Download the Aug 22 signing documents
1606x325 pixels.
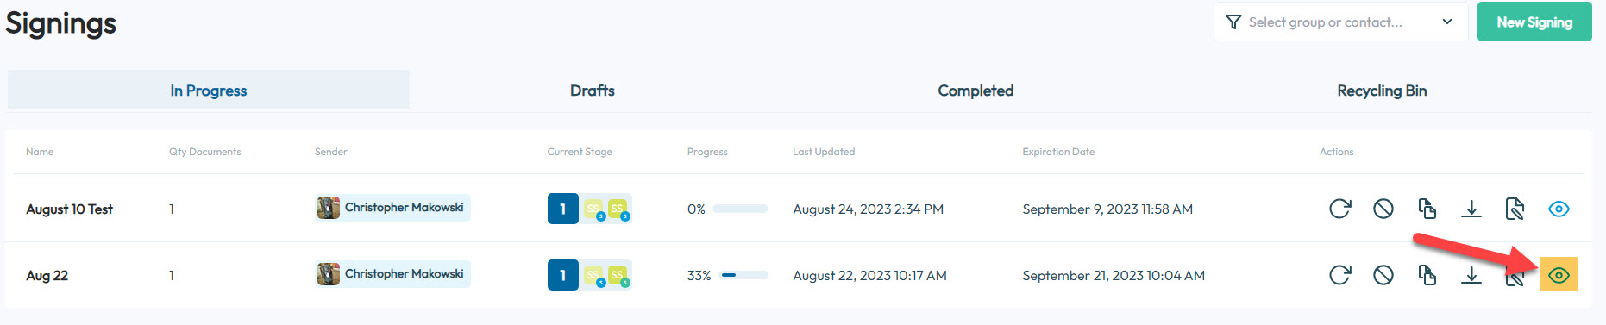pyautogui.click(x=1471, y=275)
